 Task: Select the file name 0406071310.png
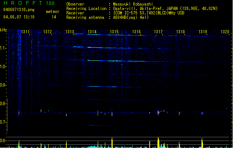(x=19, y=10)
